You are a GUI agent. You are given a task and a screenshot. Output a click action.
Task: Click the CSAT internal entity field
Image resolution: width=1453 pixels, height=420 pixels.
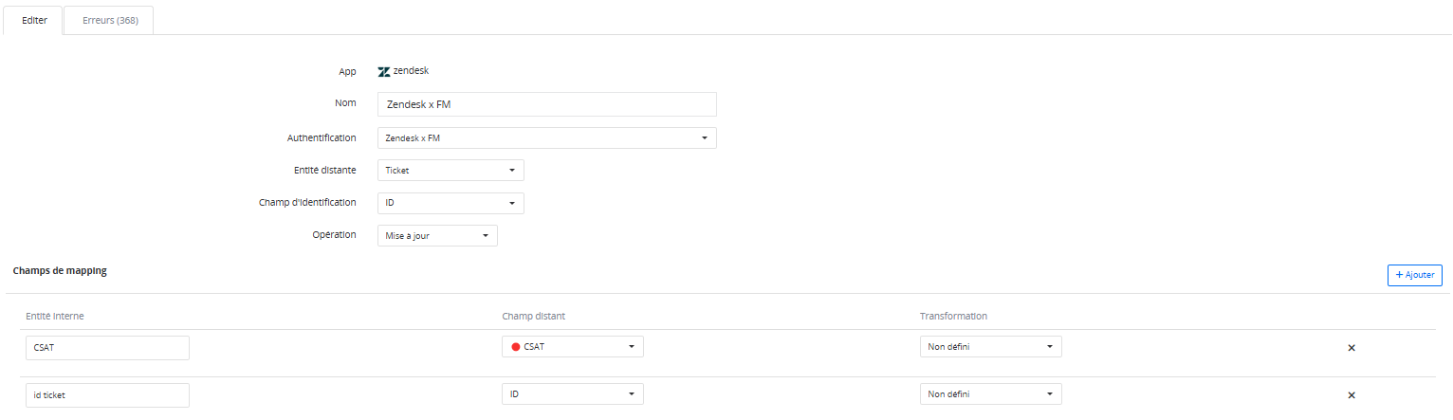pyautogui.click(x=107, y=347)
